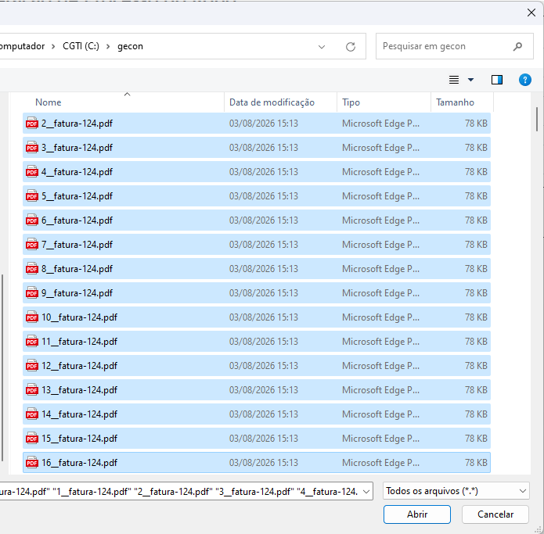The image size is (544, 534).
Task: Click PDF icon of 3__fatura-124.pdf
Action: tap(32, 147)
